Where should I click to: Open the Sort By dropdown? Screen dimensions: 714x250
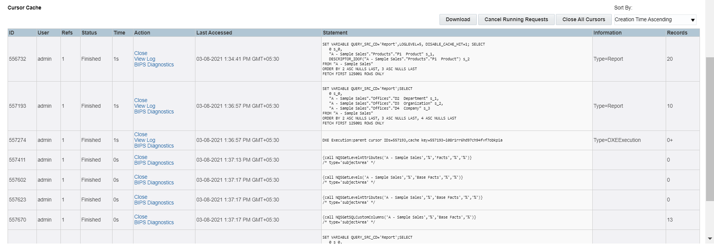pos(655,20)
